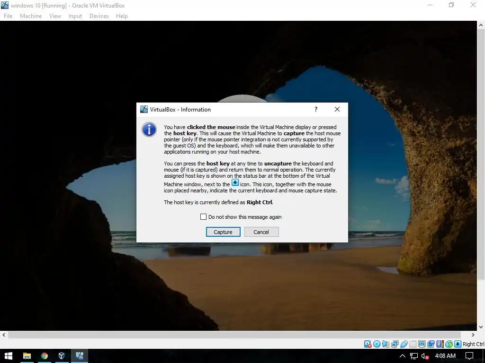Click the network adapters indicator in status bar

[x=395, y=344]
